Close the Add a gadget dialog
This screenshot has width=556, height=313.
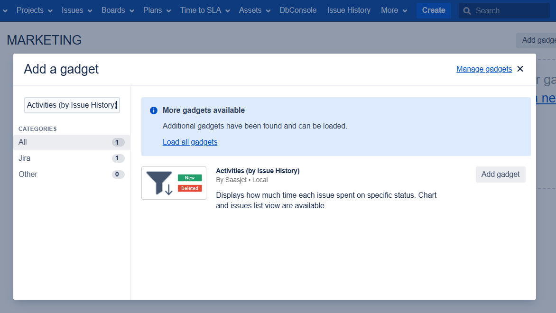[x=520, y=69]
